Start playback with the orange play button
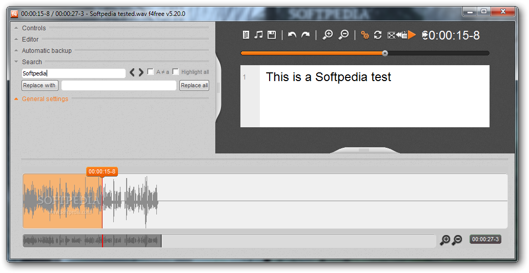This screenshot has height=273, width=529. pyautogui.click(x=412, y=35)
